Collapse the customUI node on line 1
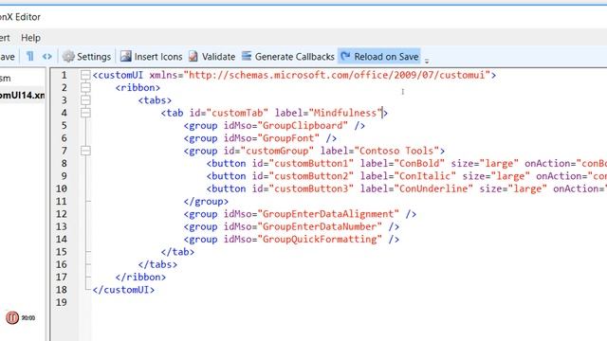This screenshot has width=607, height=341. point(85,75)
